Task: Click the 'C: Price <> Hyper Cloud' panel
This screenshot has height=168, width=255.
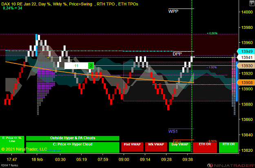Action: point(73,147)
